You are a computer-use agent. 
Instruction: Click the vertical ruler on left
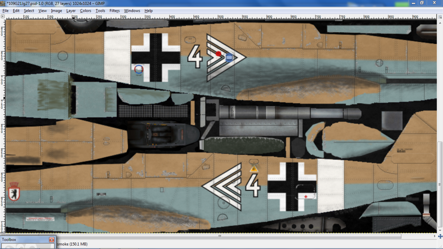pyautogui.click(x=3, y=126)
